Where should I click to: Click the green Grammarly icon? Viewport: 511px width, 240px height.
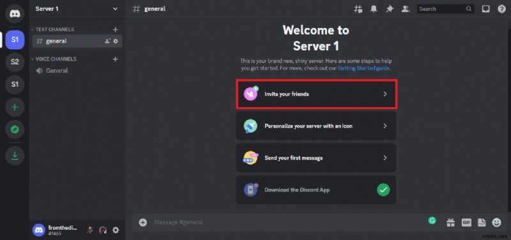432,220
